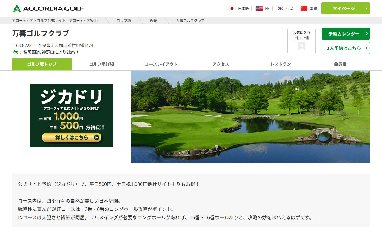The height and width of the screenshot is (239, 382).
Task: Select the Korean flag icon
Action: tap(280, 8)
